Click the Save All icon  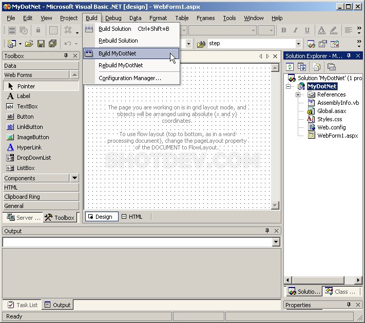53,44
